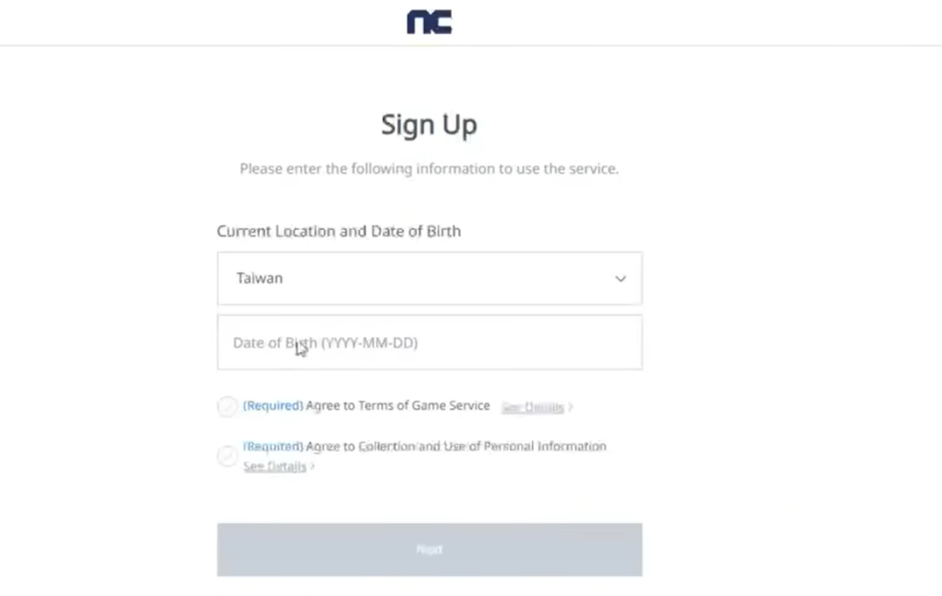Viewport: 942px width, 596px height.
Task: Click the Required tag for Personal Information
Action: pos(273,446)
